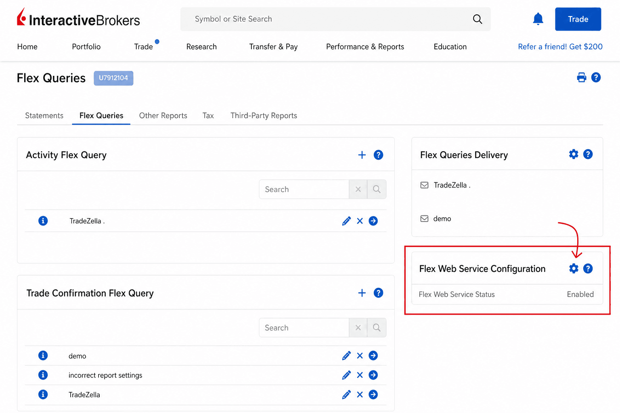Viewport: 620px width, 413px height.
Task: Click the search magnifier in the top bar
Action: pyautogui.click(x=478, y=19)
